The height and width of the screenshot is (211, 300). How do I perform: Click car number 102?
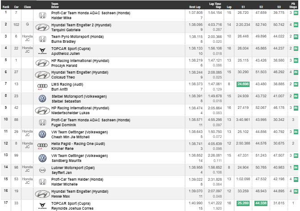click(x=16, y=25)
